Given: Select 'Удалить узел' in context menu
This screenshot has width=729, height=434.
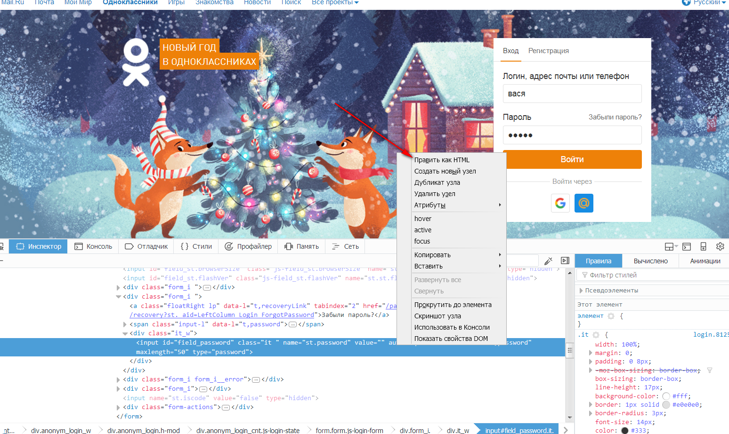Looking at the screenshot, I should (x=435, y=194).
